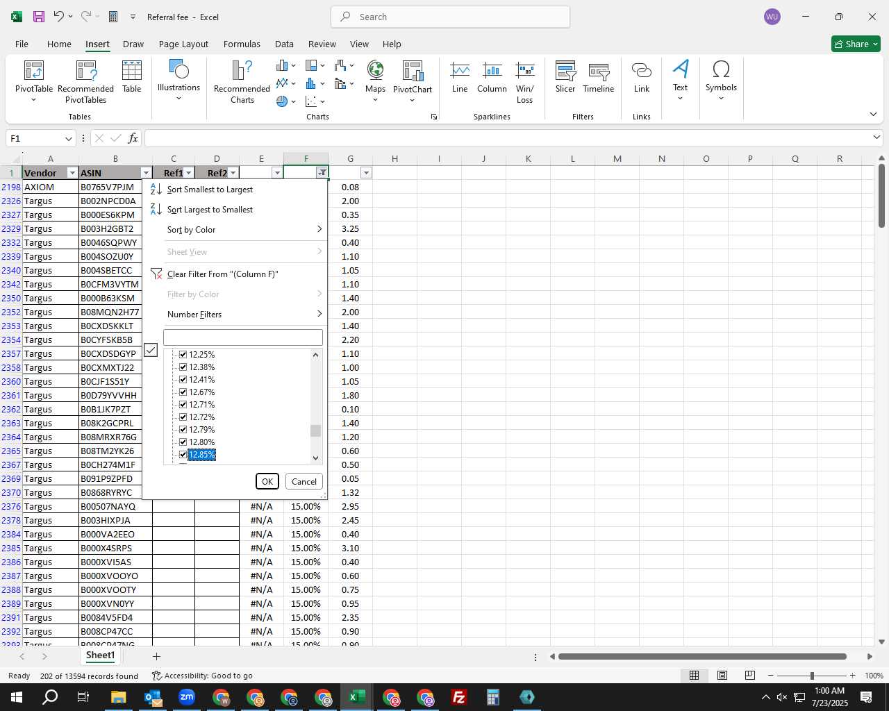Click in the filter search box
This screenshot has height=711, width=889.
pos(243,337)
